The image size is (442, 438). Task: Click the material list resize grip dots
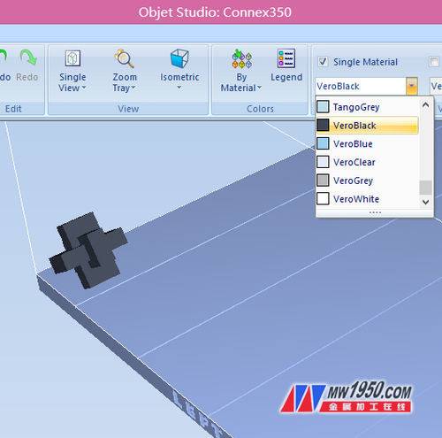pos(375,212)
